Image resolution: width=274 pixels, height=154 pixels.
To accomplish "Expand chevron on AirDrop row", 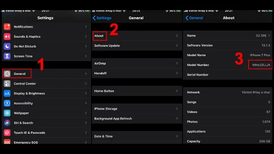I will tap(177, 63).
